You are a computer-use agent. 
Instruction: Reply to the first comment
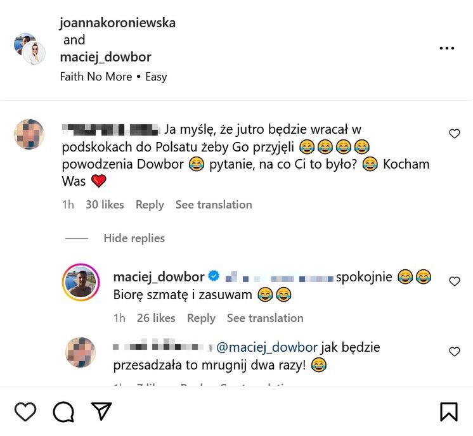[150, 205]
